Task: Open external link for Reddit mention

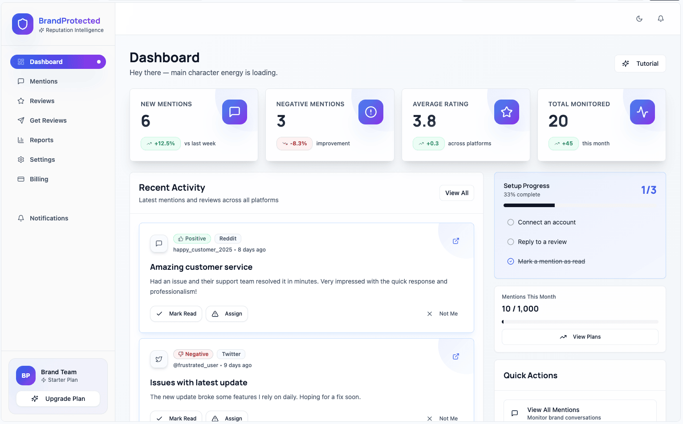Action: coord(456,241)
